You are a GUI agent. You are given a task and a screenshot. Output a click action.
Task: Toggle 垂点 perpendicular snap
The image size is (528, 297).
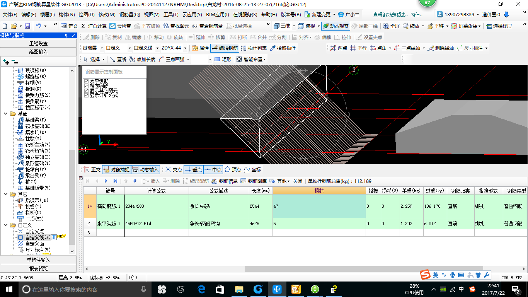(x=193, y=169)
